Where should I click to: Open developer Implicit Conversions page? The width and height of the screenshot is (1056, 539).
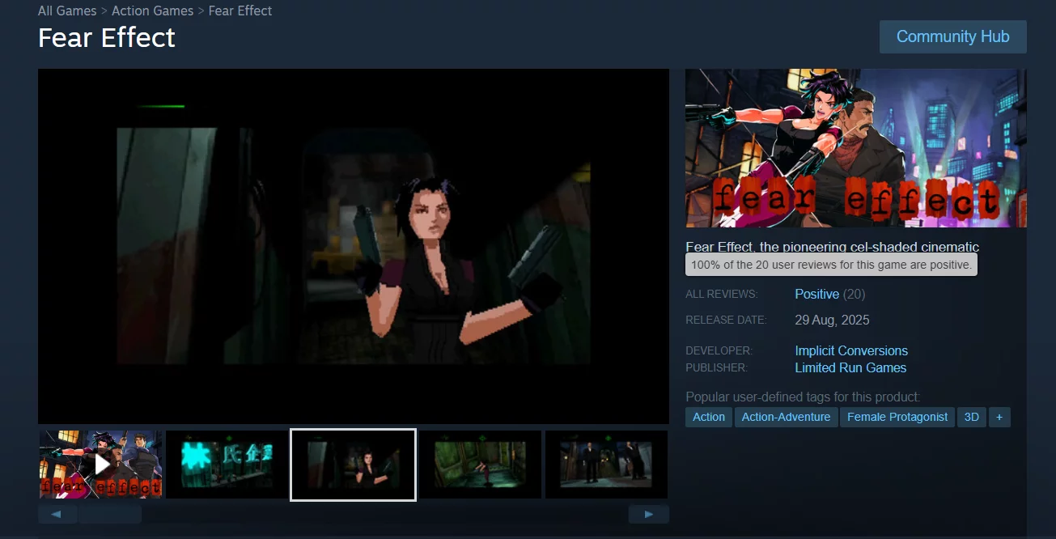tap(851, 350)
